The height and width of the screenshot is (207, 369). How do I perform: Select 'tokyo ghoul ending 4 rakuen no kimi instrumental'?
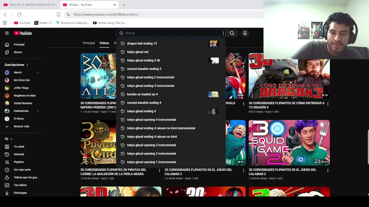(171, 128)
